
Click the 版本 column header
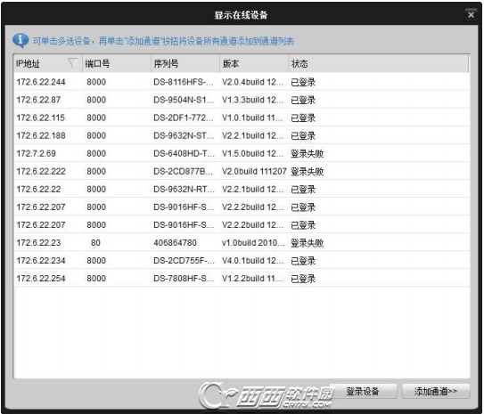tap(254, 63)
